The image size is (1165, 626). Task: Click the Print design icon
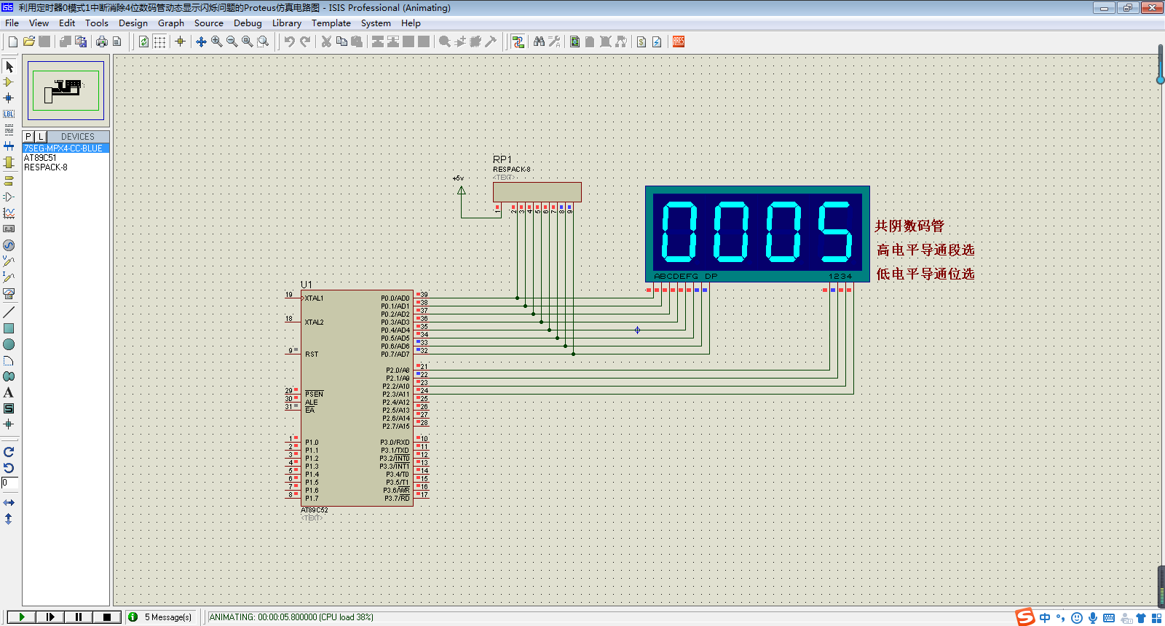click(x=102, y=41)
